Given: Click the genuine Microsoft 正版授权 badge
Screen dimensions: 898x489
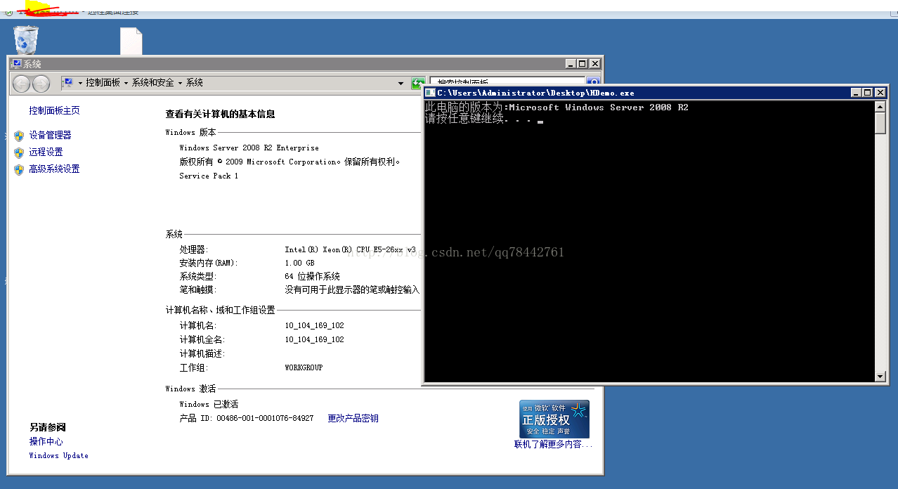Looking at the screenshot, I should point(554,419).
